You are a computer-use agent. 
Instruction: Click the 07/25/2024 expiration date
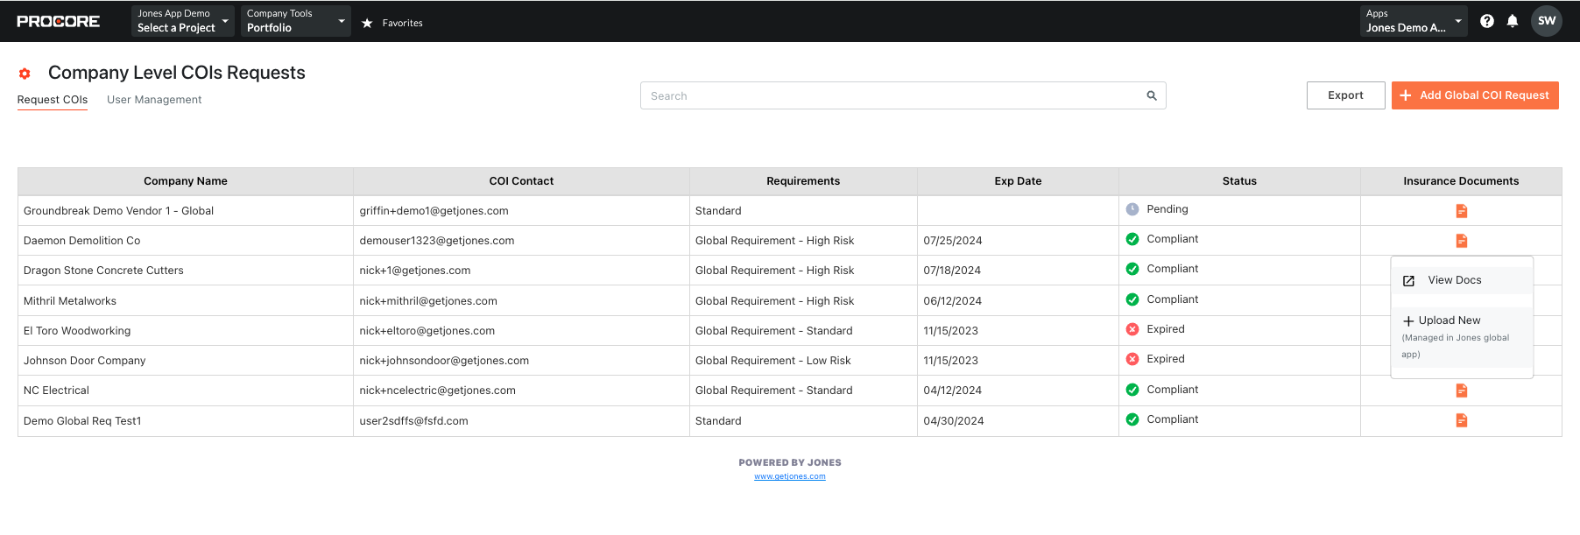click(x=953, y=241)
